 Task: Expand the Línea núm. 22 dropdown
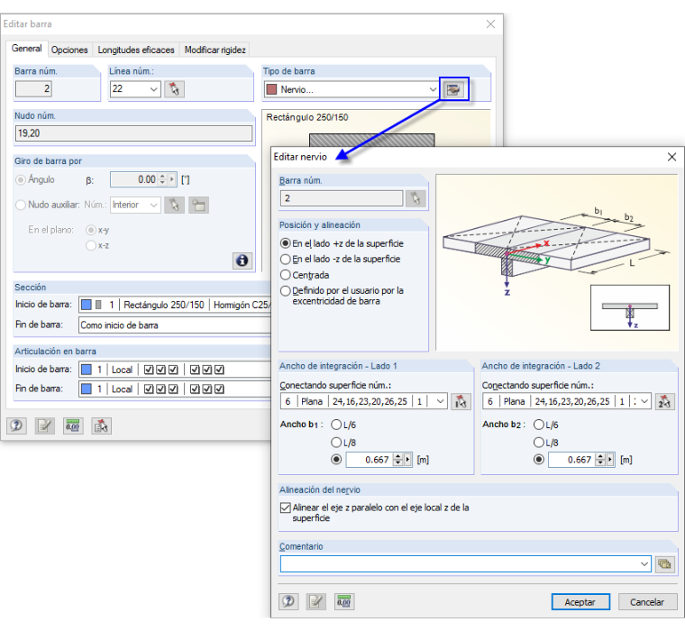click(x=154, y=89)
